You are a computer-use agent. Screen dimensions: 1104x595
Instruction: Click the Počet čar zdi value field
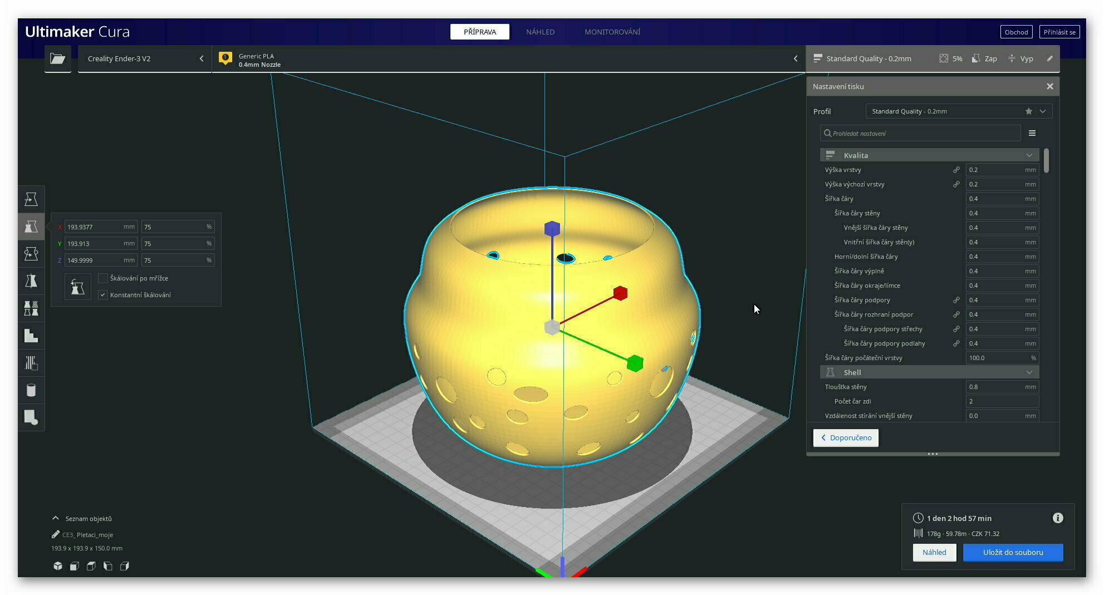coord(1002,401)
